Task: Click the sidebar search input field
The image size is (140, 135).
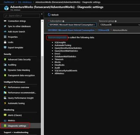Action: point(22,16)
